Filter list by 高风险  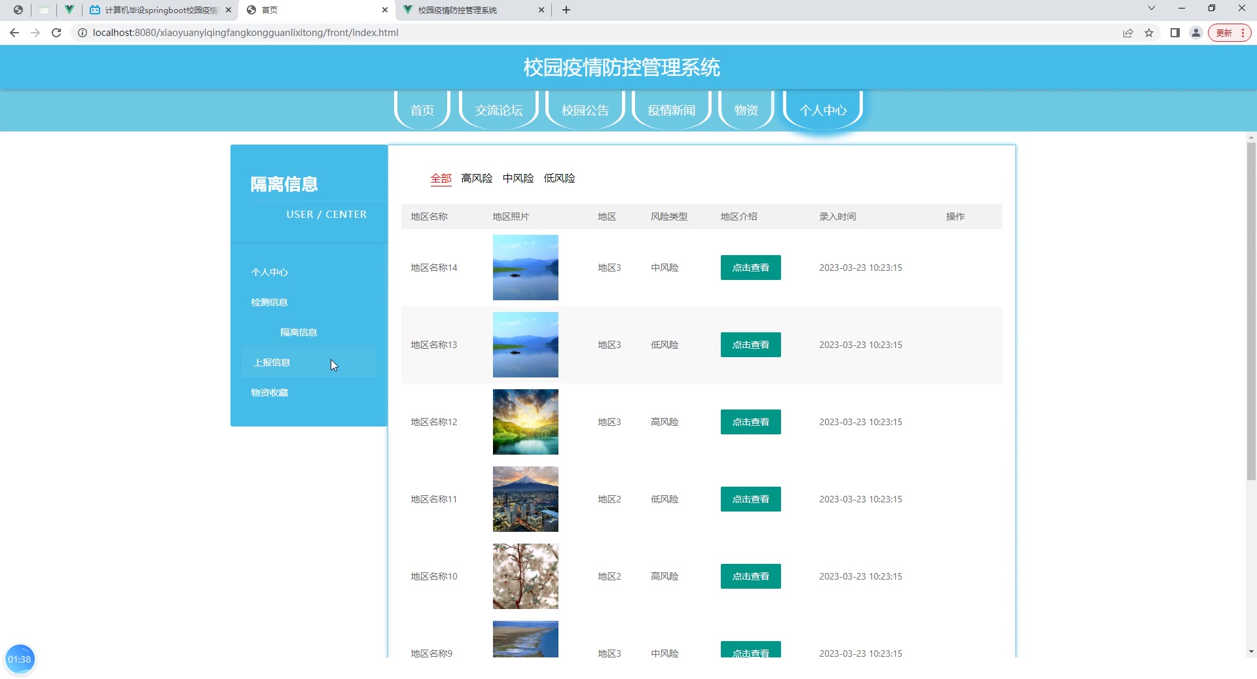tap(477, 178)
